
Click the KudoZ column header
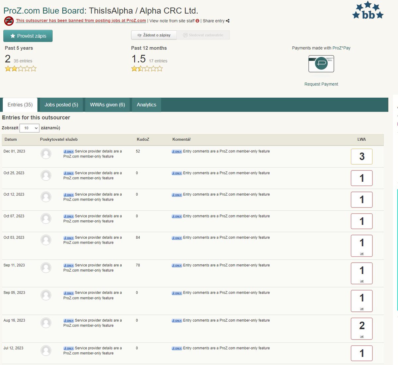[143, 139]
